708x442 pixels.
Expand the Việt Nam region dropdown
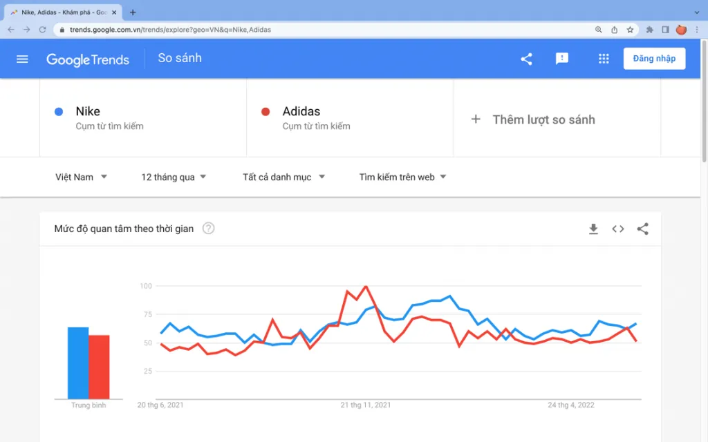81,177
